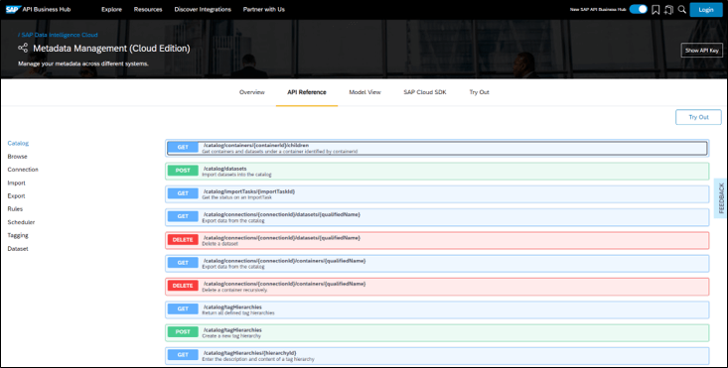
Task: Select Catalog in the left sidebar
Action: 18,143
